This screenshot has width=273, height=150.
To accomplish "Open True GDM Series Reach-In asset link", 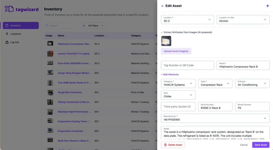I will (x=74, y=83).
